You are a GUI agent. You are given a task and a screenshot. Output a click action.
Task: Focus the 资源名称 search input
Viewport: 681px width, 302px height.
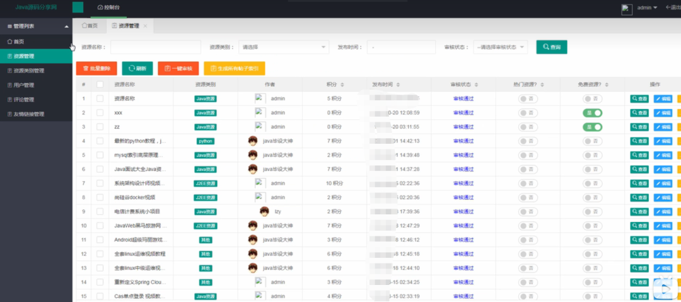[156, 47]
